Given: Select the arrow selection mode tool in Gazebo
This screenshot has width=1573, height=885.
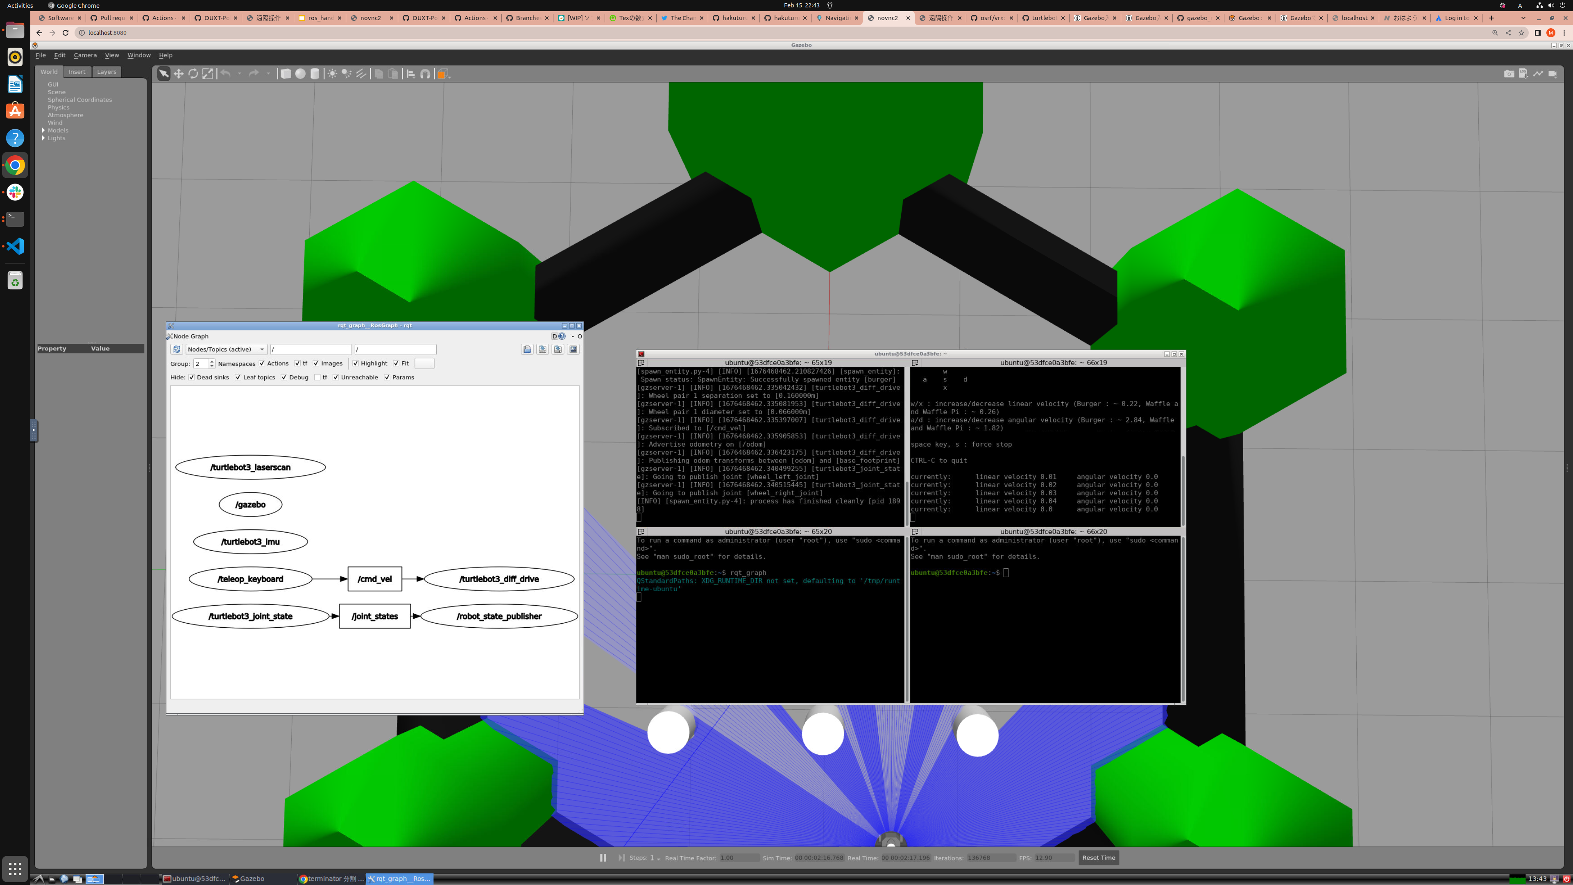Looking at the screenshot, I should tap(164, 74).
